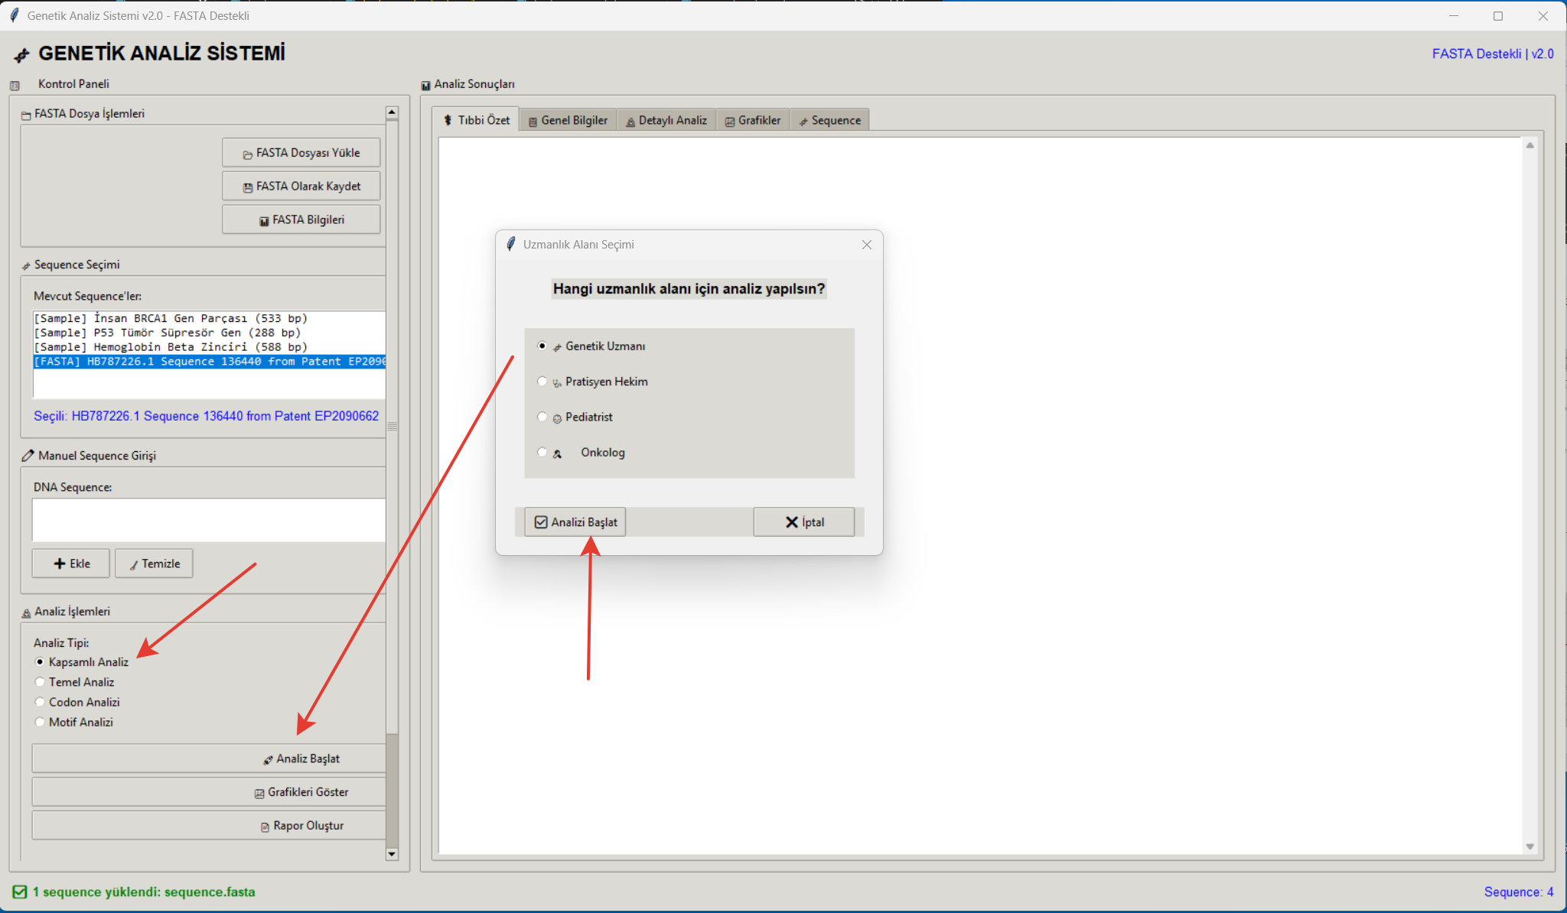Select the Pratisyen Hekim radio option
Viewport: 1567px width, 913px height.
pyautogui.click(x=542, y=382)
